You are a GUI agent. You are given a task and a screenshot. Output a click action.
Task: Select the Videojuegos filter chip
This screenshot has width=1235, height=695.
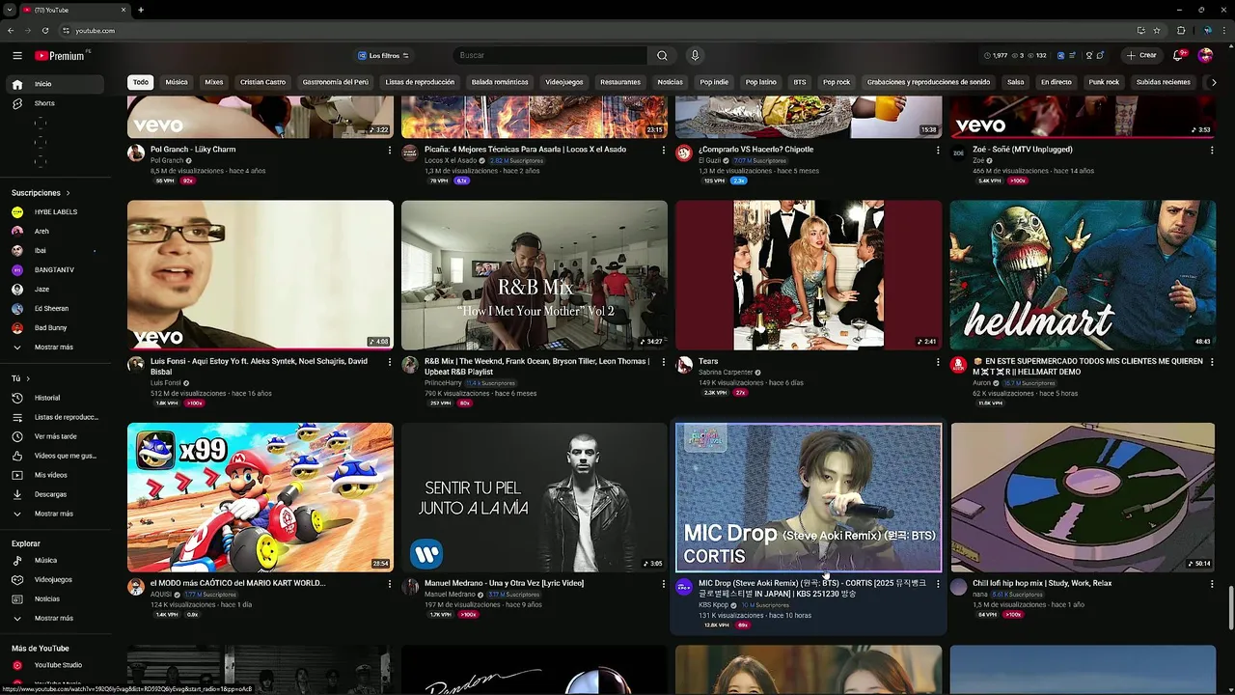pos(564,82)
